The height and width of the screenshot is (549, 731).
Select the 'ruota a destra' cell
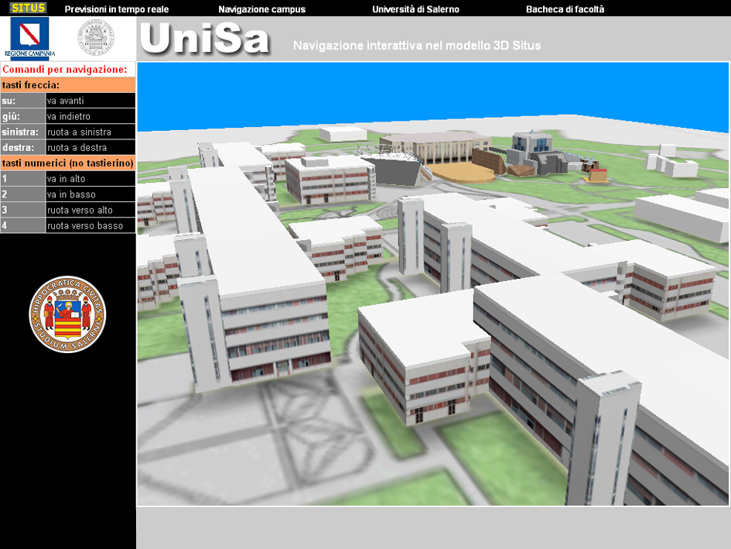point(91,148)
